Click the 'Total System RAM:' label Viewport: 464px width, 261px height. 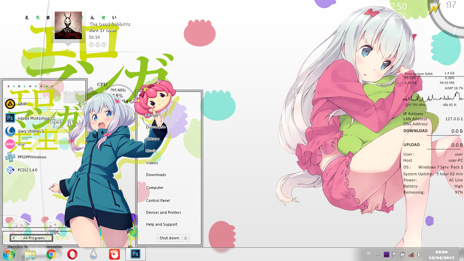[419, 74]
